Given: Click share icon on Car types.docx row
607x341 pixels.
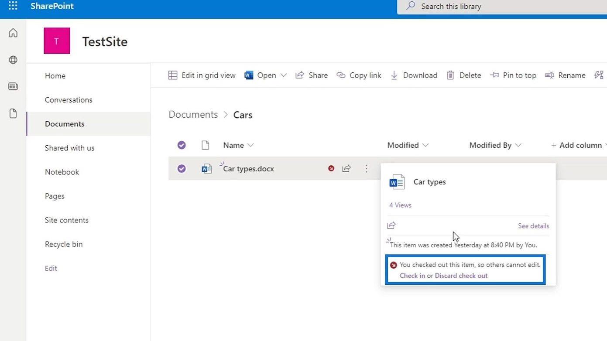Looking at the screenshot, I should pos(346,168).
